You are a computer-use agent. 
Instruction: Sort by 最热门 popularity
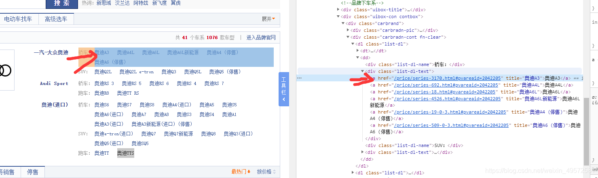241,172
